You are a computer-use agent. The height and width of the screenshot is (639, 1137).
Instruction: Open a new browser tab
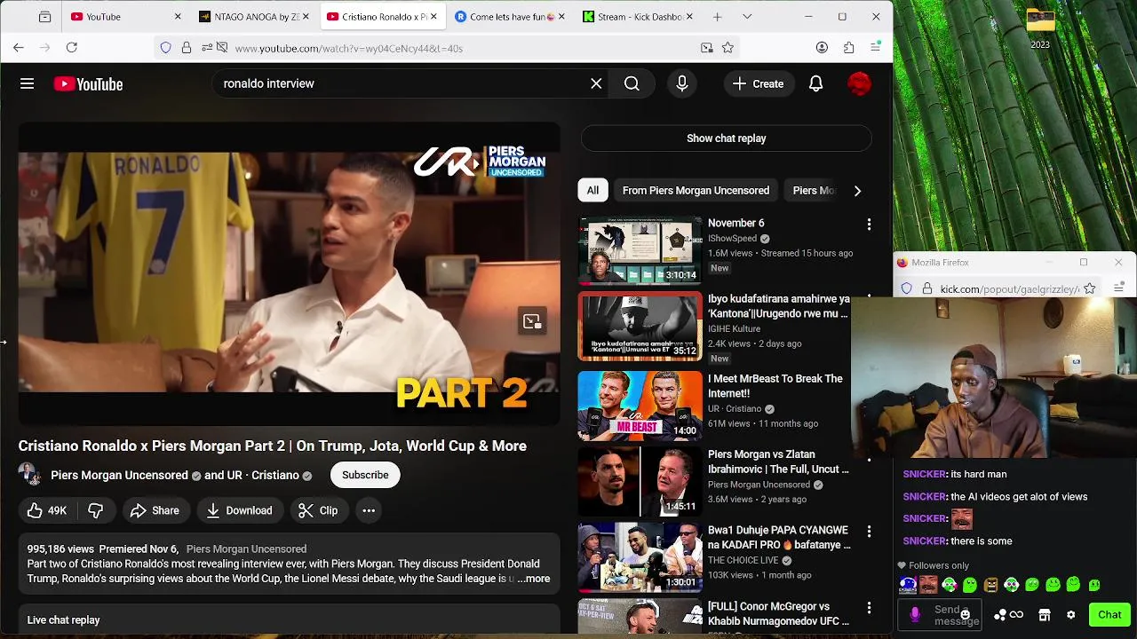pyautogui.click(x=717, y=17)
